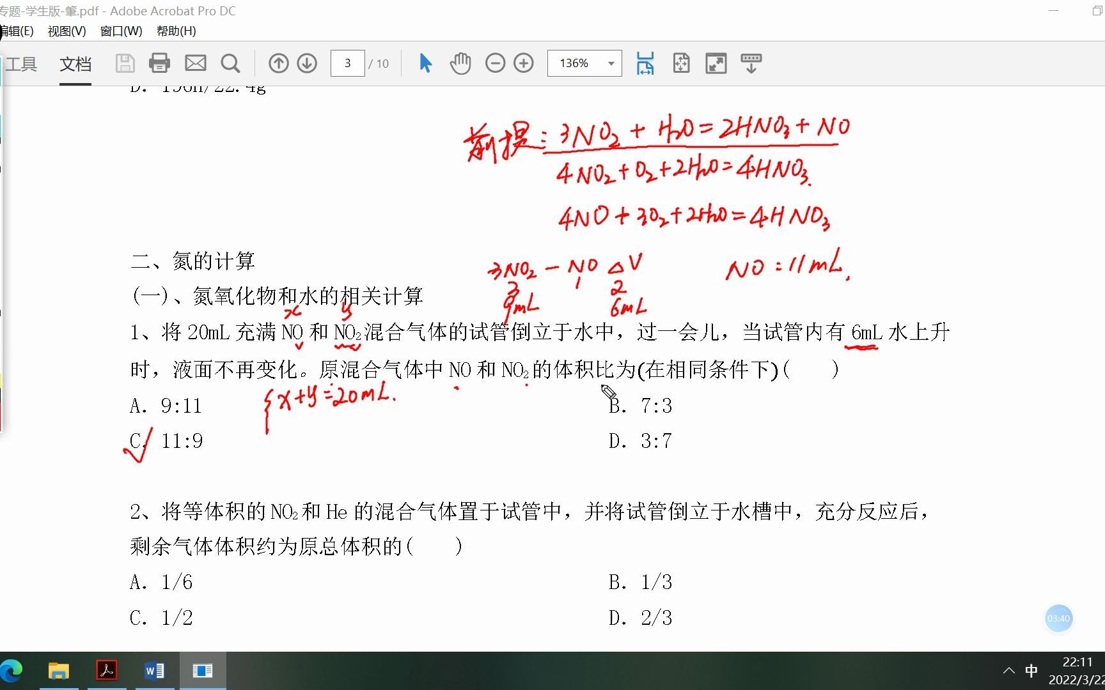Viewport: 1105px width, 690px height.
Task: Go to the next page with the down arrow
Action: 307,63
